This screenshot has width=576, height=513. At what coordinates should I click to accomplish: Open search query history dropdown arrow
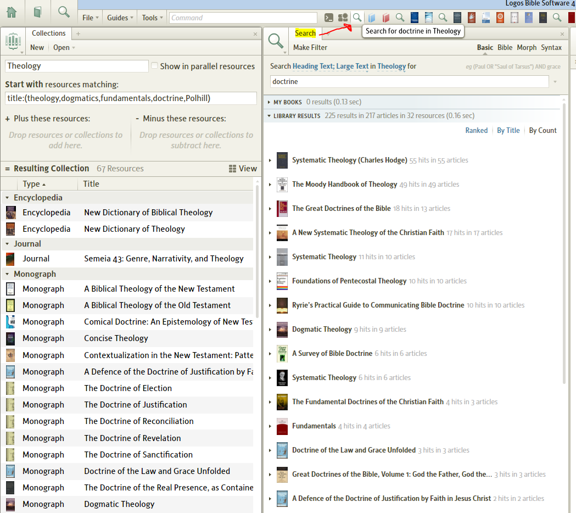click(555, 82)
